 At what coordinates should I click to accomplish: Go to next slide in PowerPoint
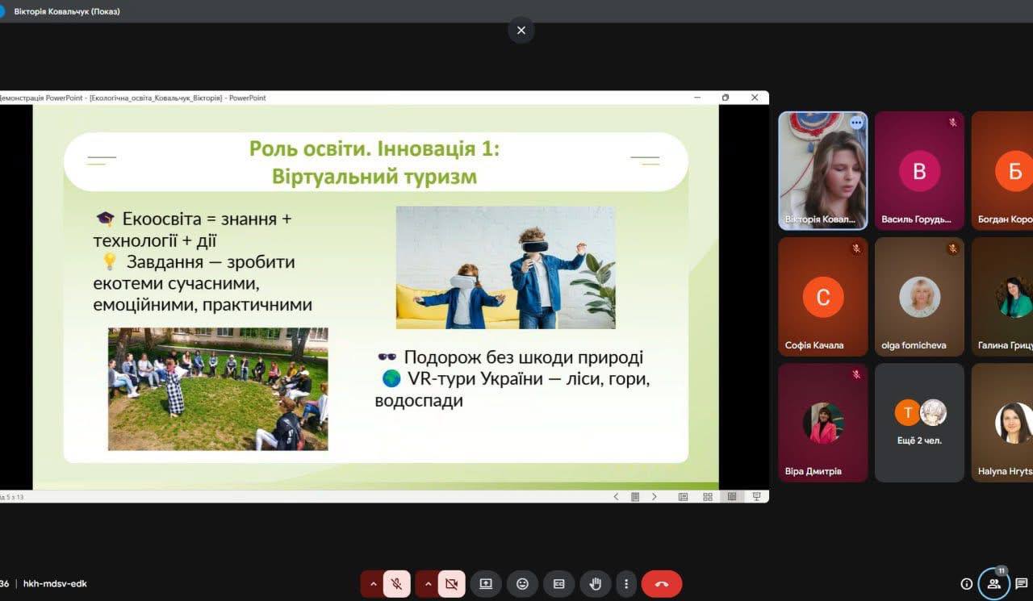[x=655, y=497]
